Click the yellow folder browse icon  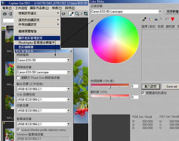(4, 28)
